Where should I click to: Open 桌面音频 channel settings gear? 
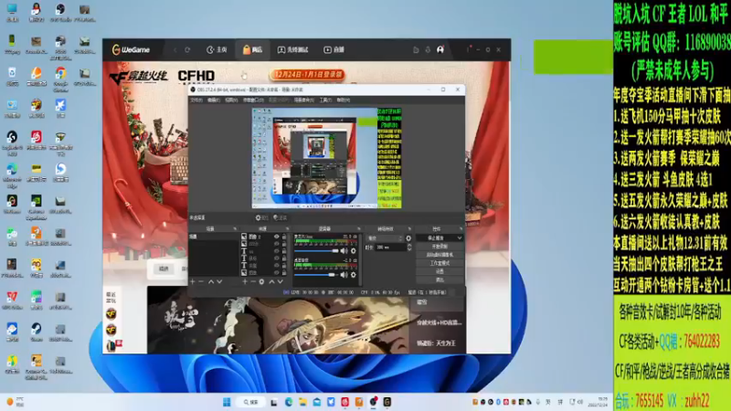353,275
